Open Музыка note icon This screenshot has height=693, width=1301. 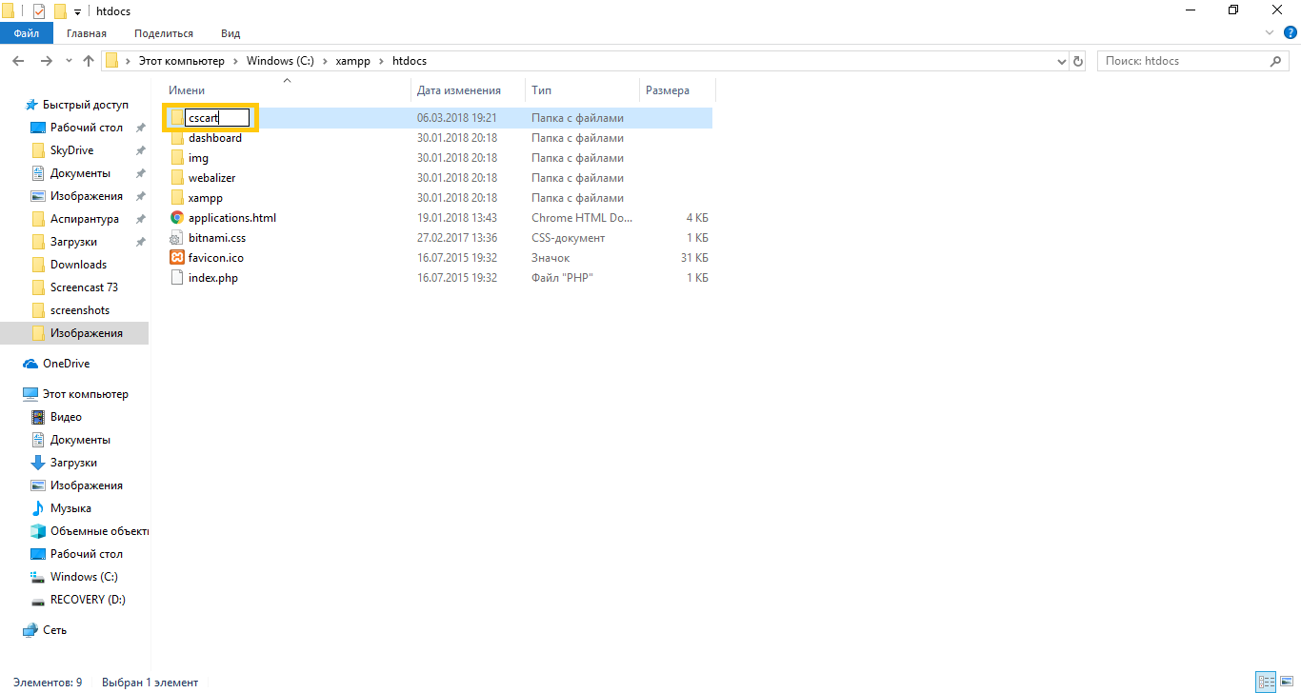coord(38,508)
